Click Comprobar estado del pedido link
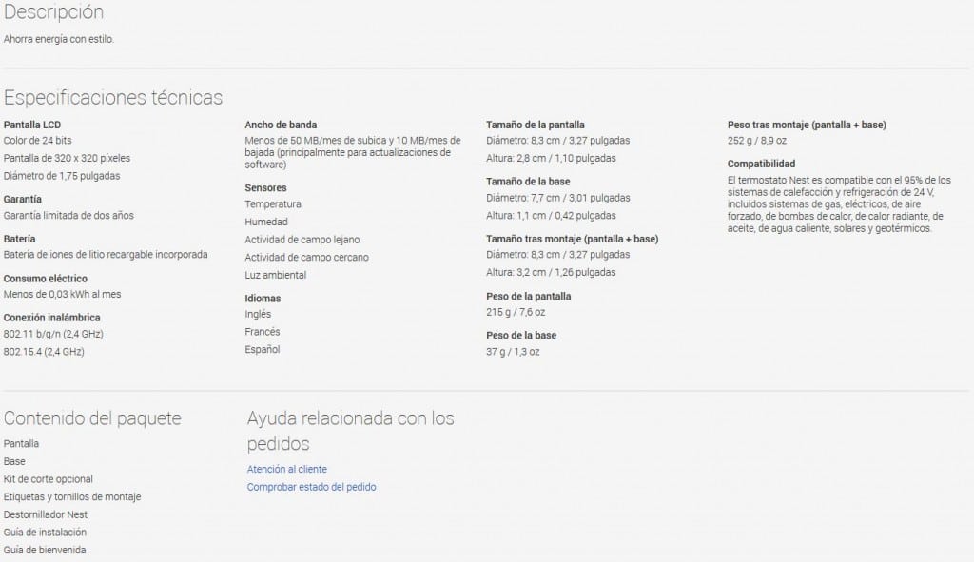 [311, 487]
